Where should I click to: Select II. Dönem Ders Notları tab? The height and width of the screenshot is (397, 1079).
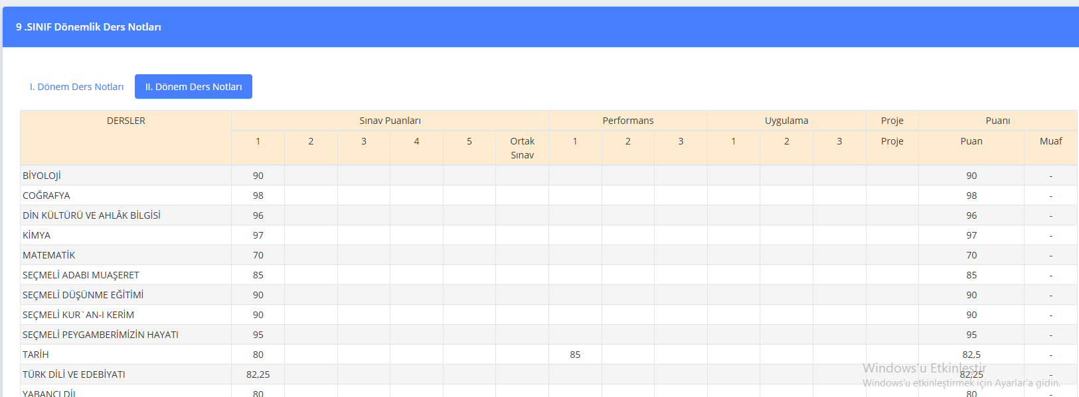click(x=193, y=87)
